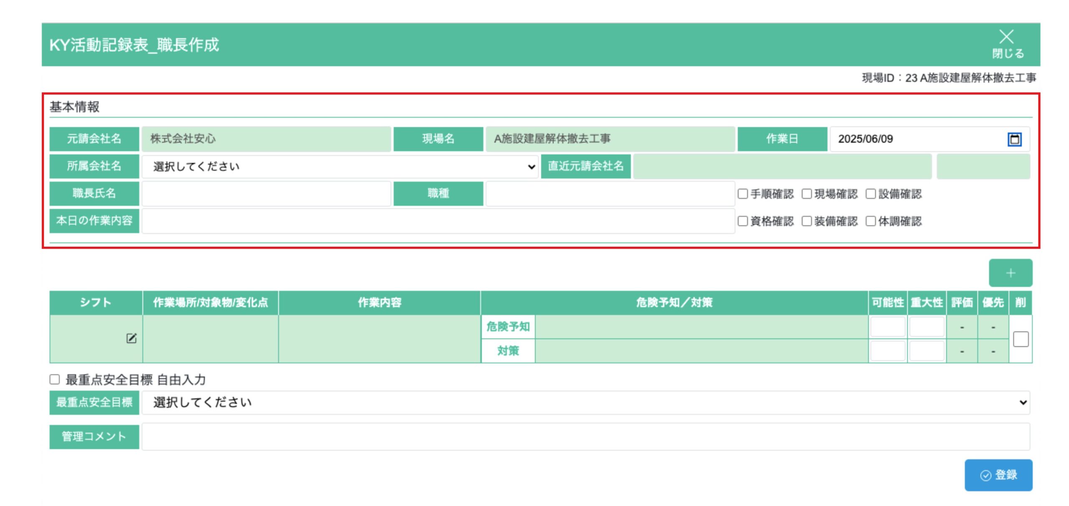Enable 最重点安全目標 自由入力 checkbox
This screenshot has width=1069, height=506.
54,379
